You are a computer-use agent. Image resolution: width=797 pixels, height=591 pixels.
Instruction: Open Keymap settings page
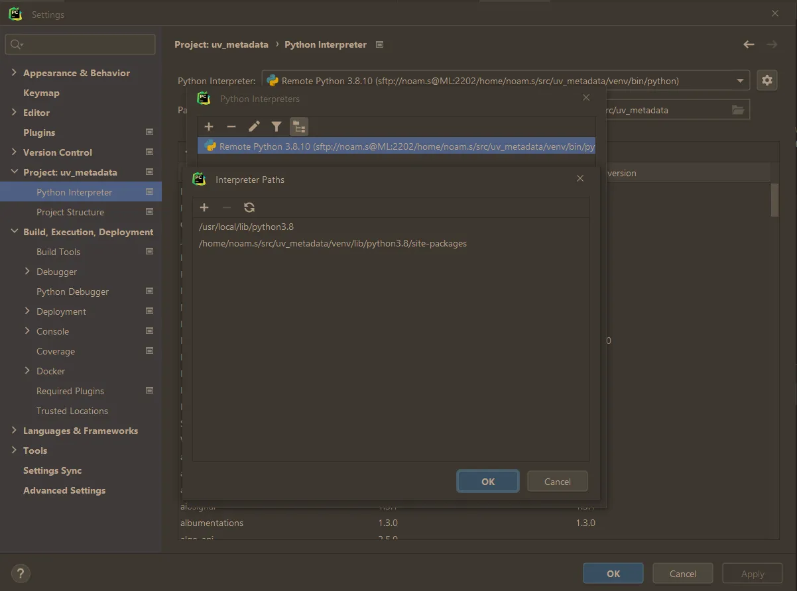click(x=41, y=93)
